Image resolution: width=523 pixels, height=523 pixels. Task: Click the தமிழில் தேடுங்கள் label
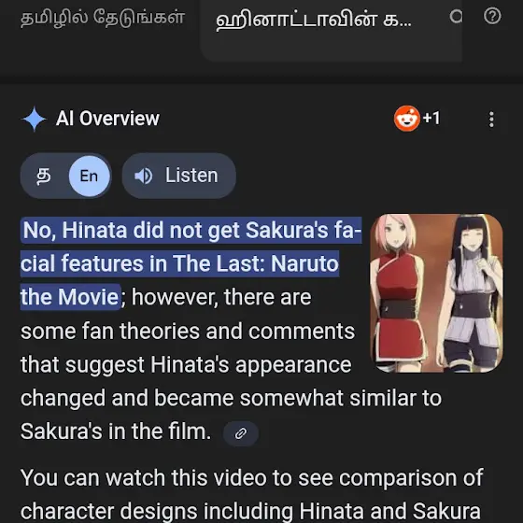click(x=103, y=18)
